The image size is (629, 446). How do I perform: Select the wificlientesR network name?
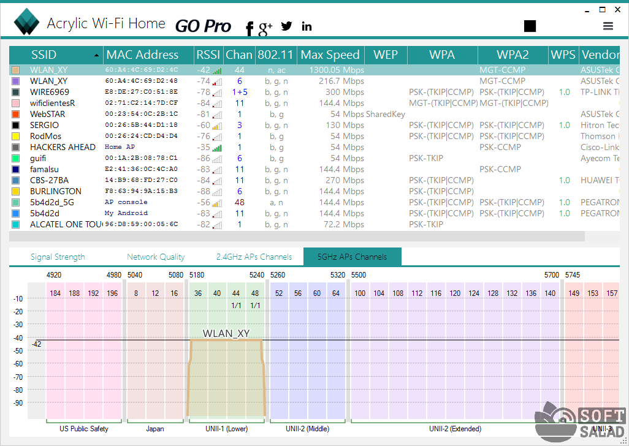52,103
